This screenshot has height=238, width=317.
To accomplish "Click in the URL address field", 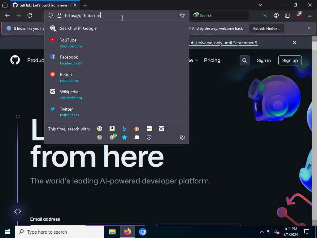I will click(x=121, y=15).
